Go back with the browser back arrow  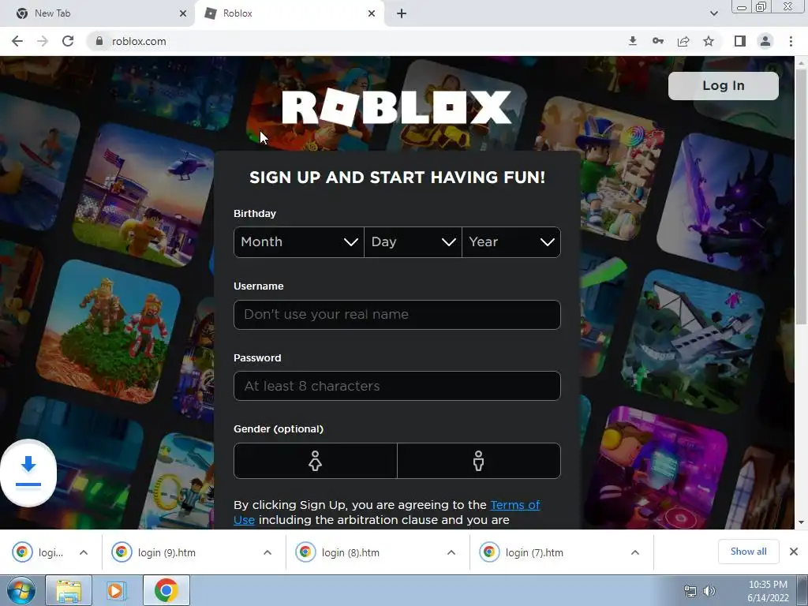point(17,41)
